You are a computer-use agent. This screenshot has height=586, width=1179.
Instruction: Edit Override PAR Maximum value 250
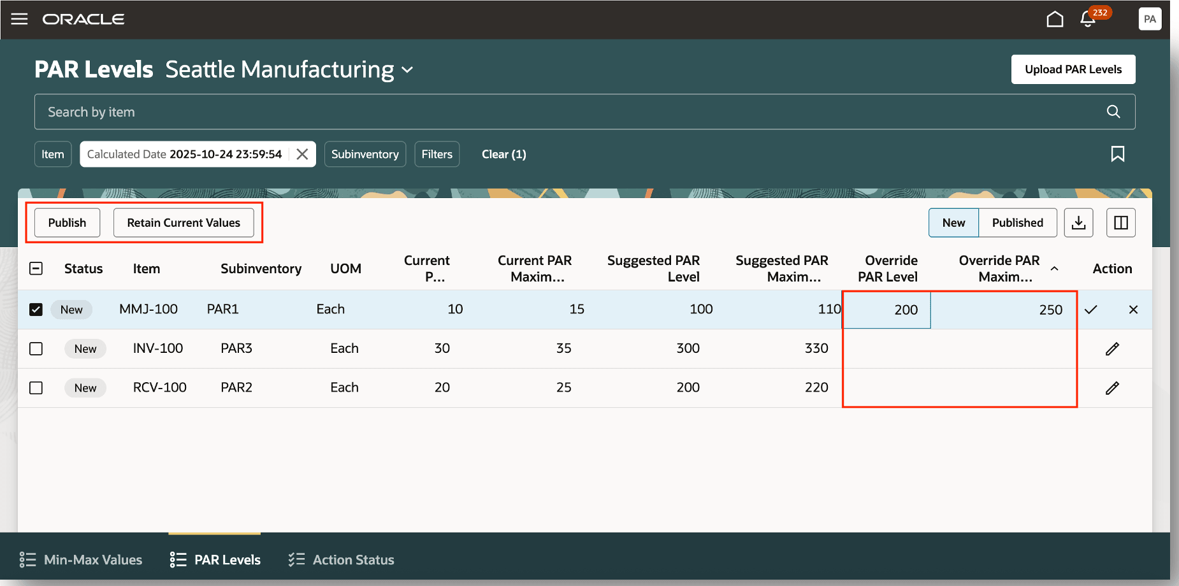coord(1004,310)
